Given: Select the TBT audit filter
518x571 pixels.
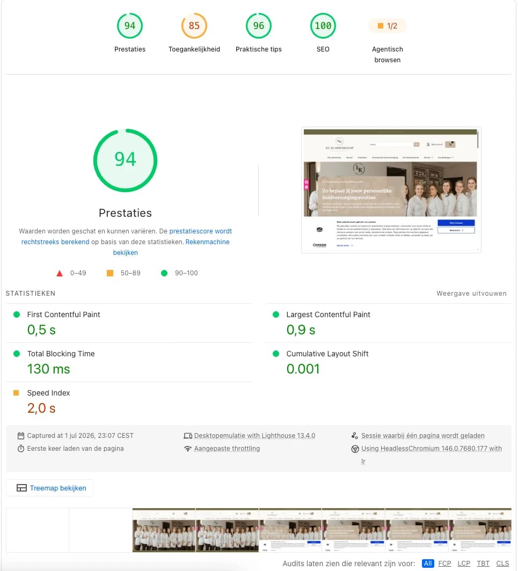Looking at the screenshot, I should (x=483, y=563).
